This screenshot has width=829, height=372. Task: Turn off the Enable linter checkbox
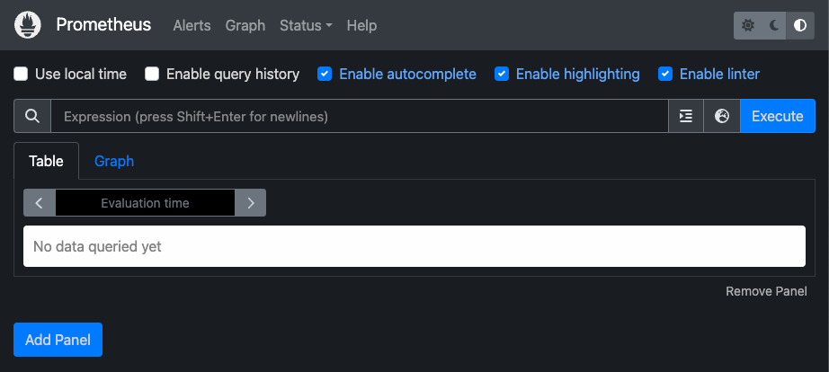point(665,74)
